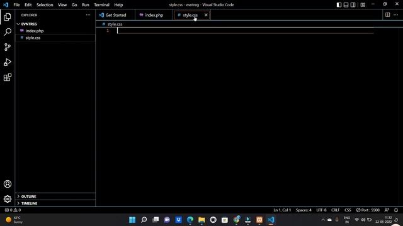Click Ln 1, Col 1 status item

(x=282, y=210)
